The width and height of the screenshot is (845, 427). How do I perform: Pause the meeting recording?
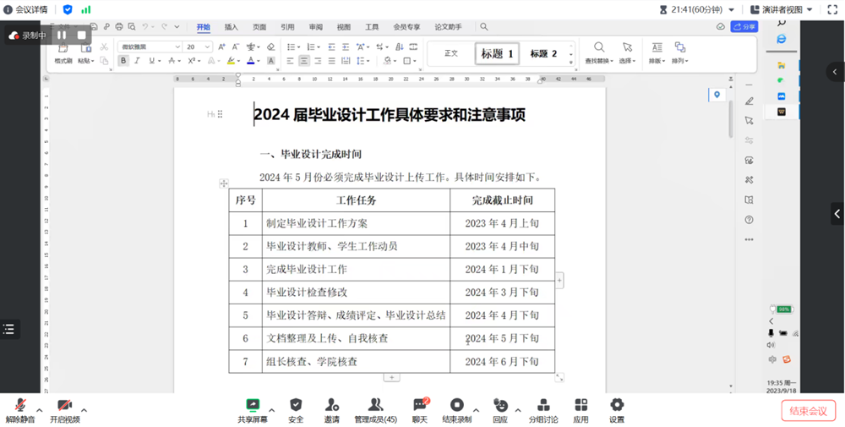coord(62,36)
